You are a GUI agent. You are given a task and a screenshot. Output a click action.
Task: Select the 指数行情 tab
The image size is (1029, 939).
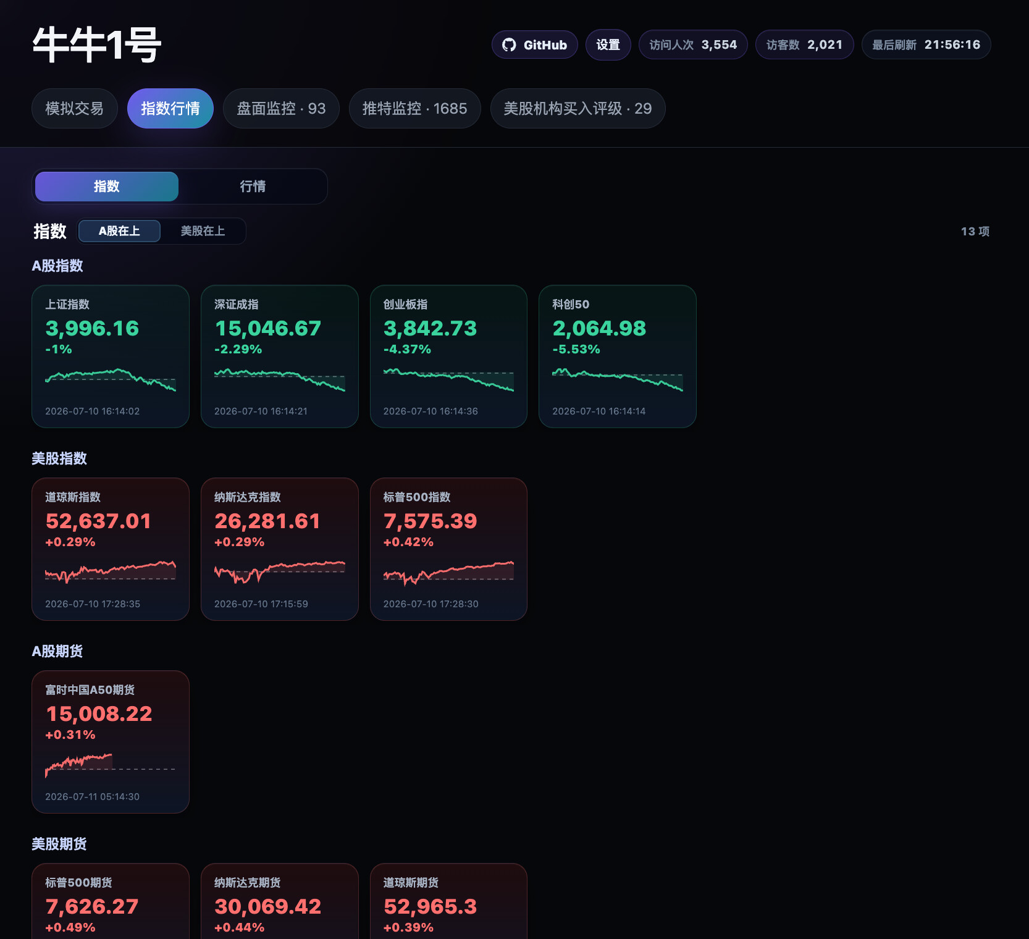coord(170,109)
